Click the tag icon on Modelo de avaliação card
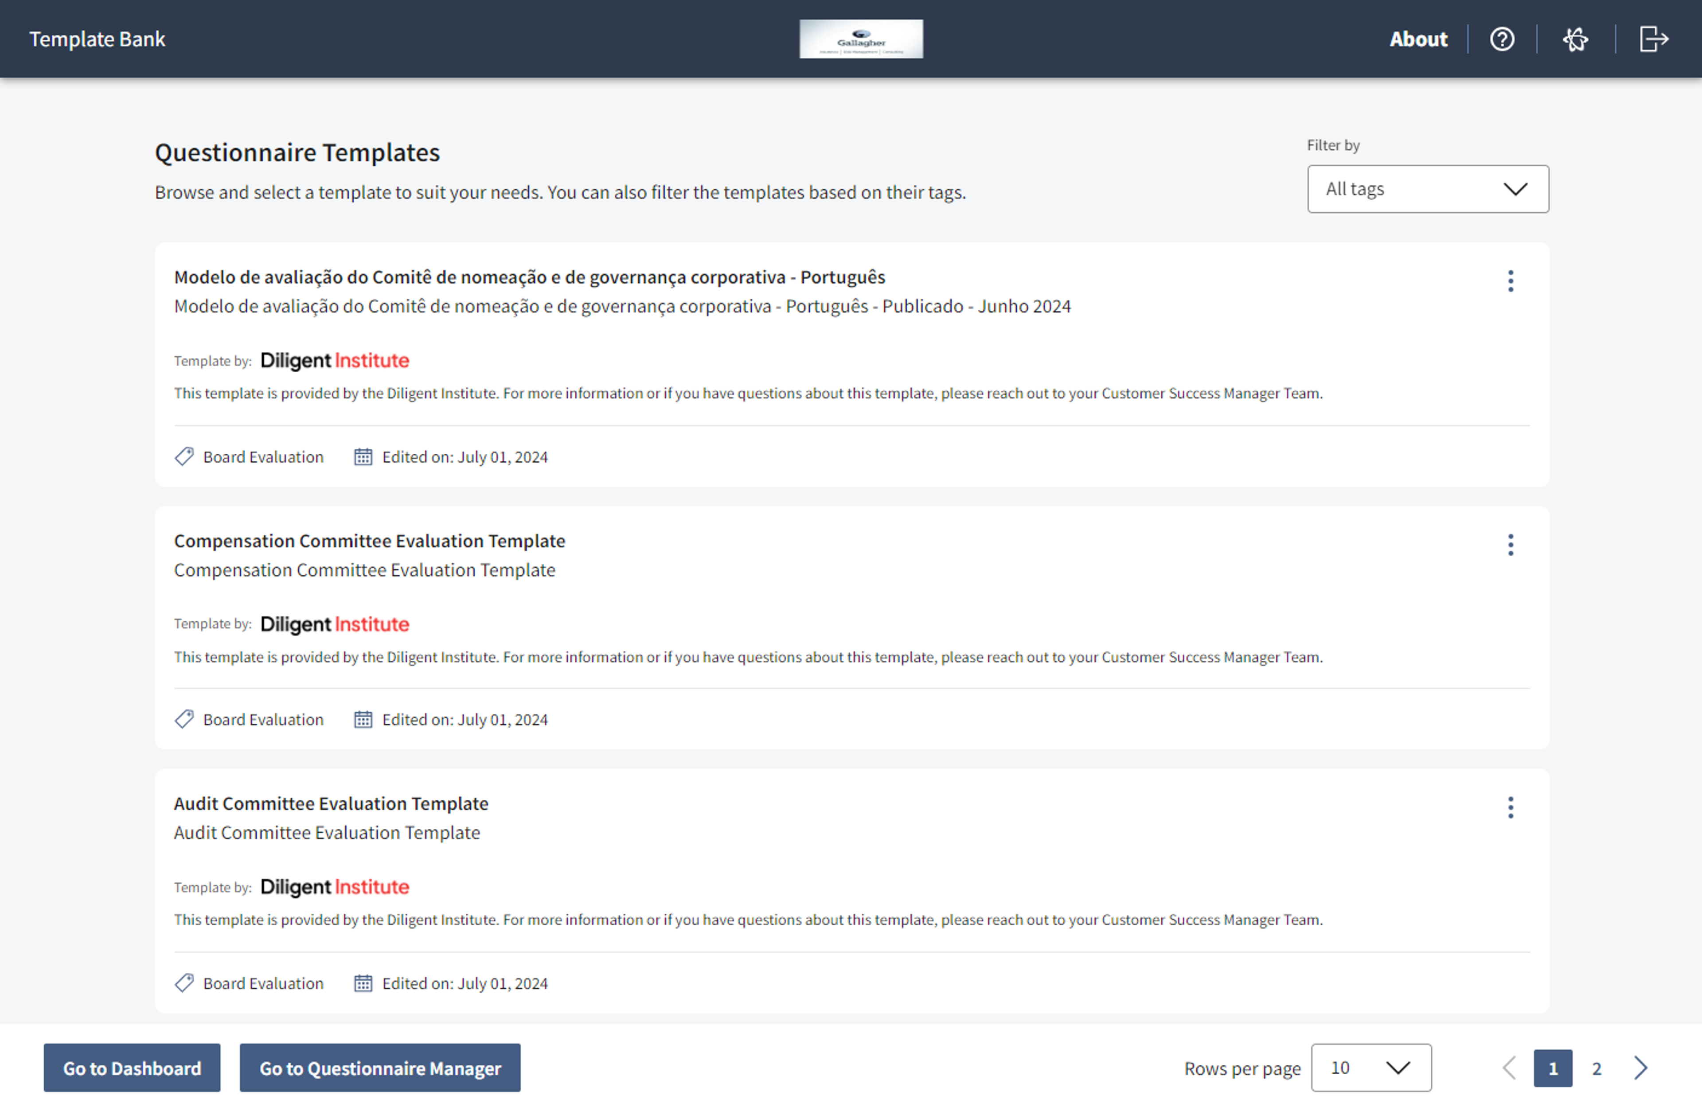The image size is (1702, 1111). pyautogui.click(x=184, y=456)
